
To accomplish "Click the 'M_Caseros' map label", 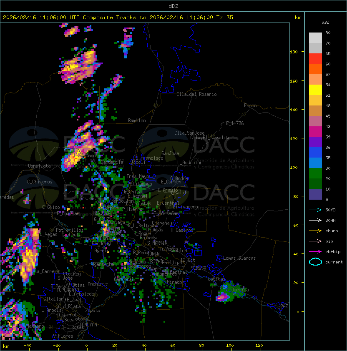I will click(x=182, y=230).
